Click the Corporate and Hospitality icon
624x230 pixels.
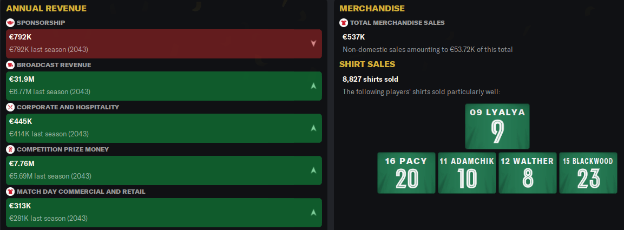[x=10, y=107]
